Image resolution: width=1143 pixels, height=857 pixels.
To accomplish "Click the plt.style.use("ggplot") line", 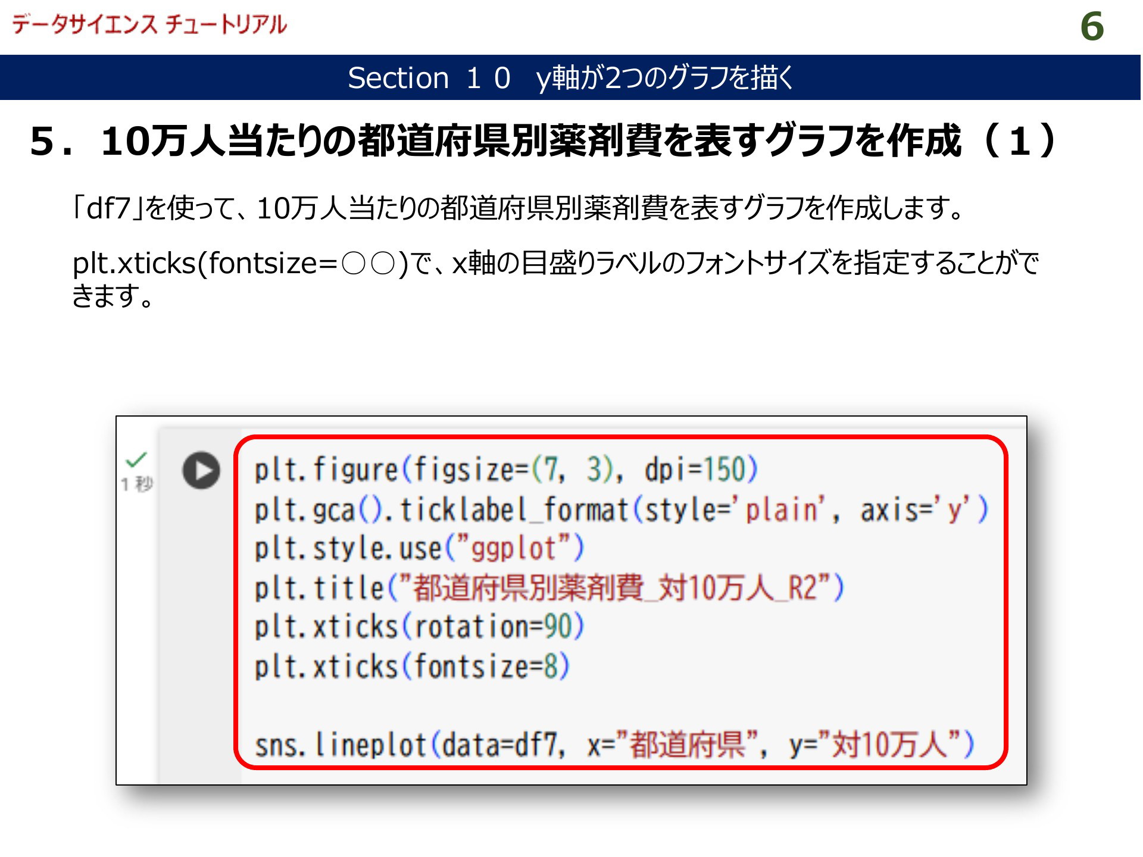I will 419,548.
